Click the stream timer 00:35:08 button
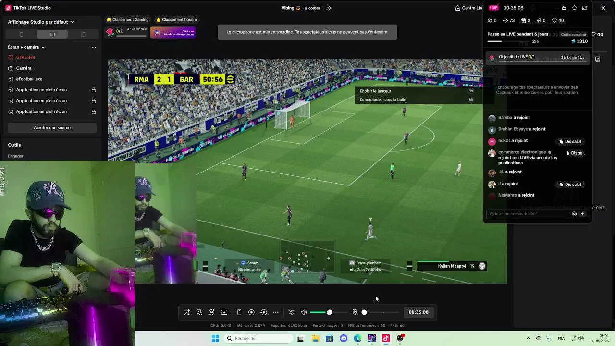This screenshot has width=615, height=346. [418, 312]
